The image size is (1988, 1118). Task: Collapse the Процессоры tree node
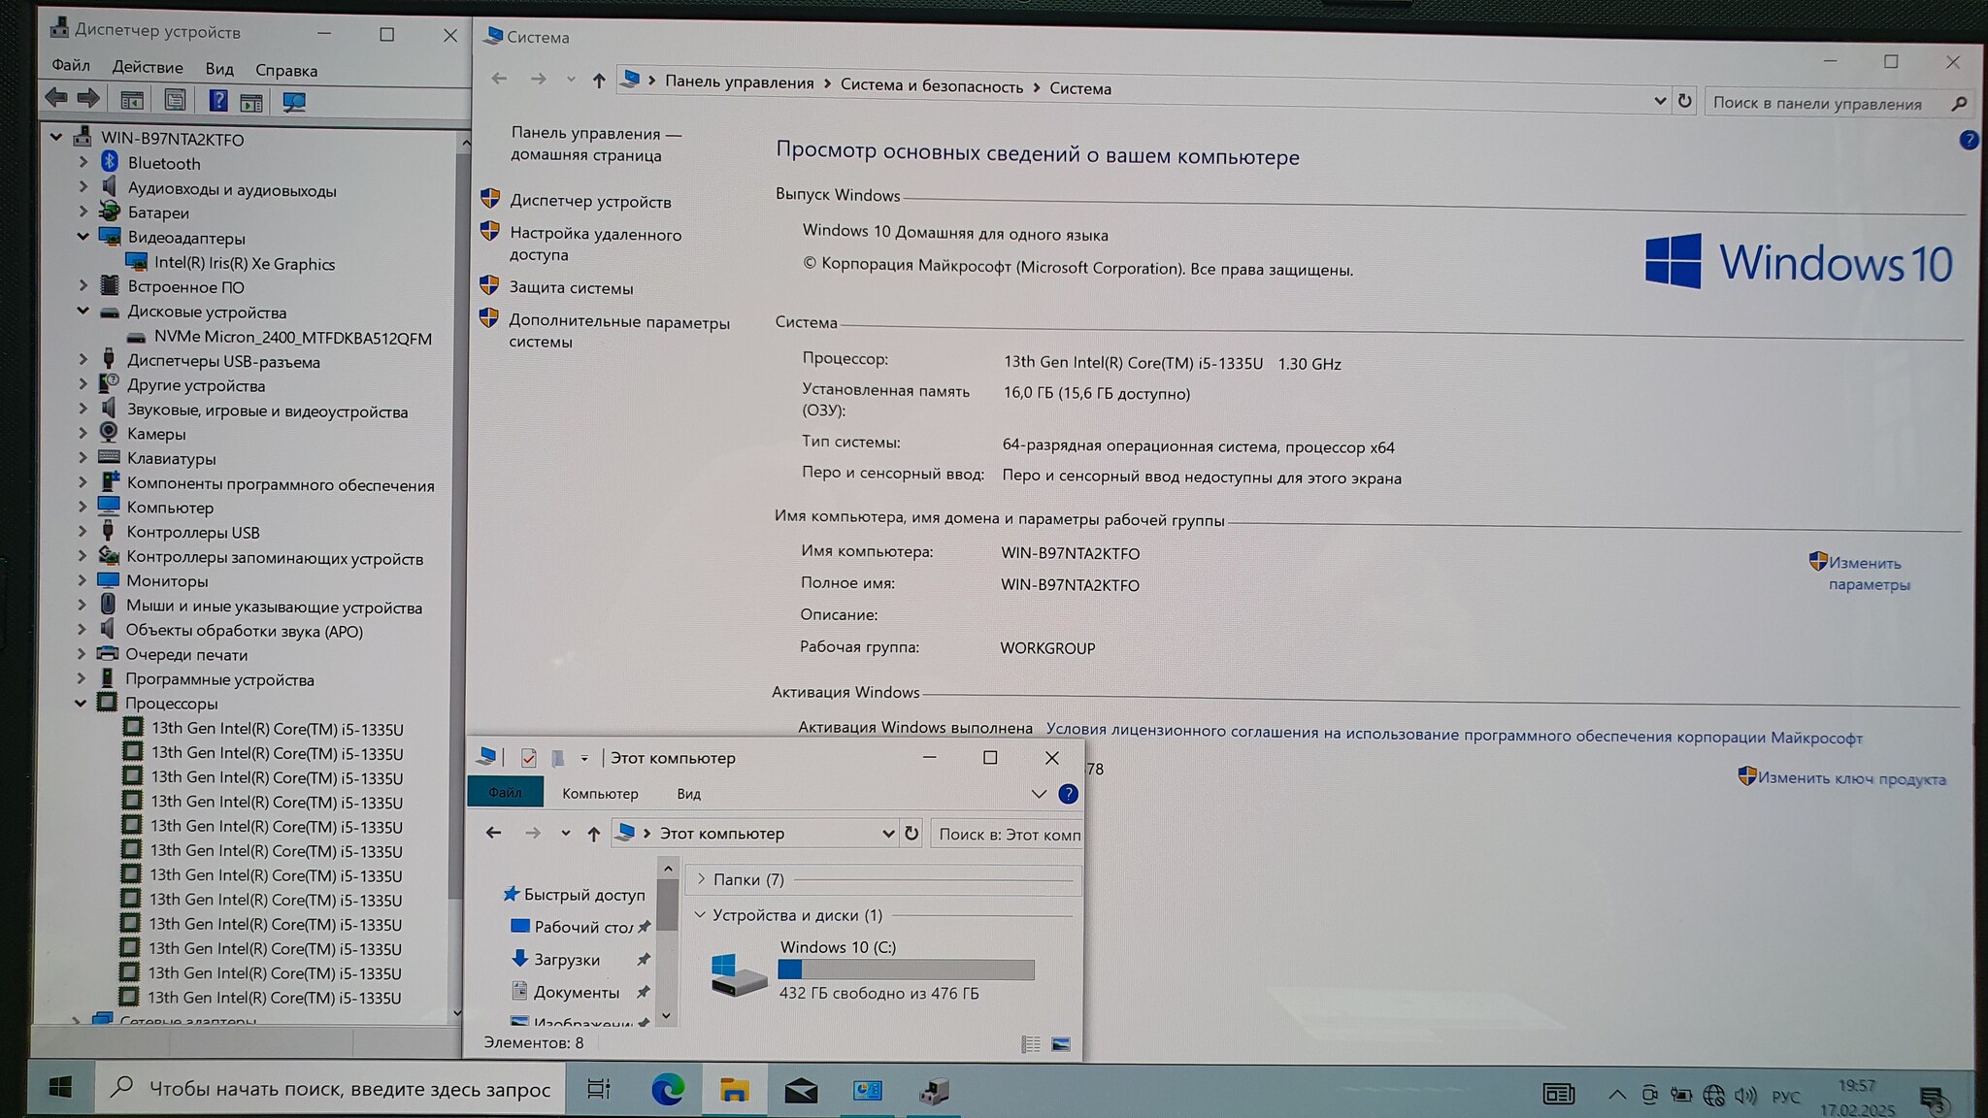point(81,703)
